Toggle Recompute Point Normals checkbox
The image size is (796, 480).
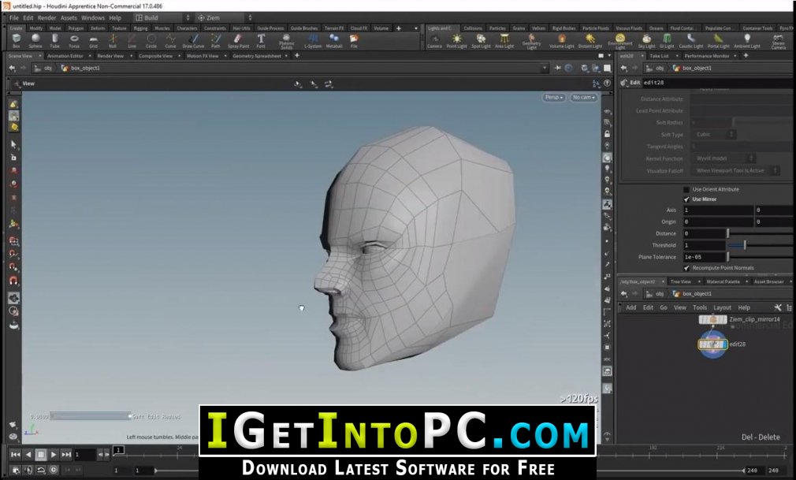686,268
